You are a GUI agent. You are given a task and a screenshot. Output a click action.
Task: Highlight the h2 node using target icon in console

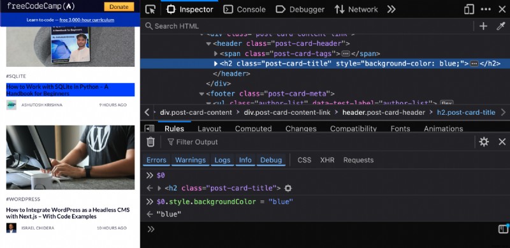pos(288,188)
